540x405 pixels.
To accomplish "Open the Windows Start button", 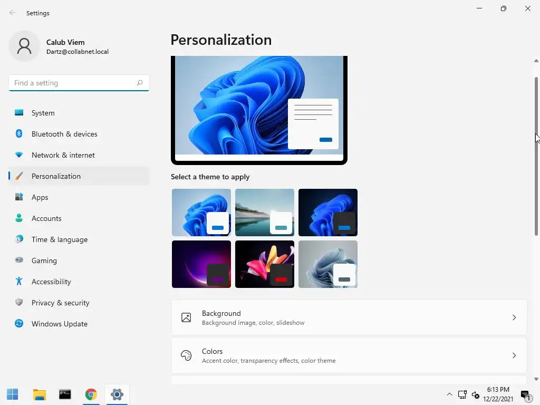I will [13, 394].
